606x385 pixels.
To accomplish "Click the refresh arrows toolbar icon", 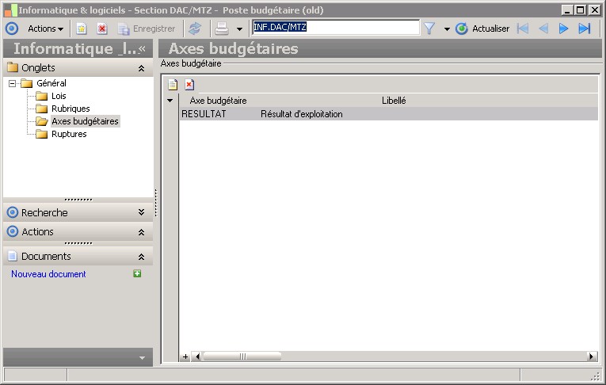I will point(195,29).
